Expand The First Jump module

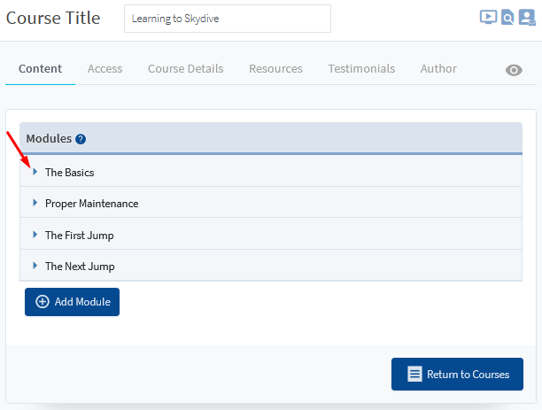click(35, 235)
